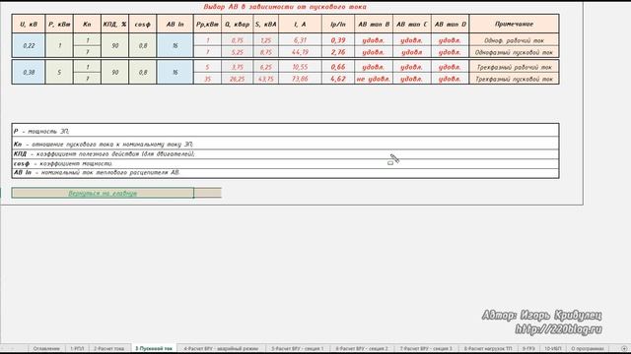The width and height of the screenshot is (631, 354).
Task: Select КПД cell 90 in the 0,22 row
Action: pyautogui.click(x=115, y=46)
